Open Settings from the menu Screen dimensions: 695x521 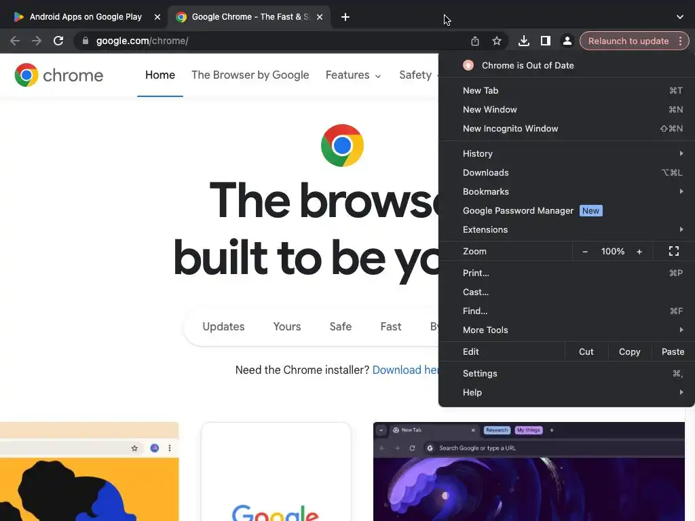tap(567, 374)
